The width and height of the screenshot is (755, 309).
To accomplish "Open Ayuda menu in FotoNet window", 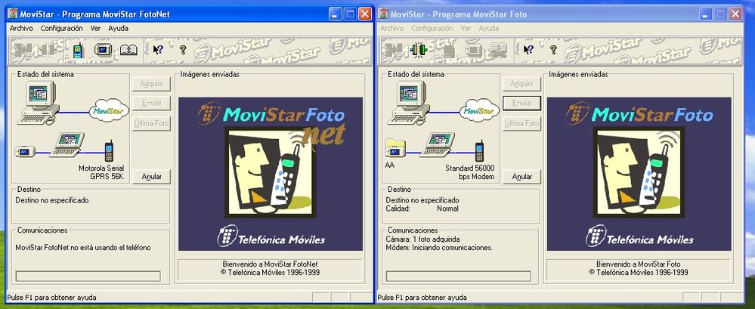I will click(x=118, y=29).
